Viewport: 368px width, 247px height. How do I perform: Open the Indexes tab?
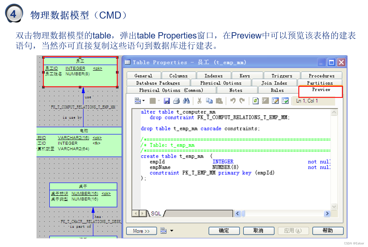[214, 76]
